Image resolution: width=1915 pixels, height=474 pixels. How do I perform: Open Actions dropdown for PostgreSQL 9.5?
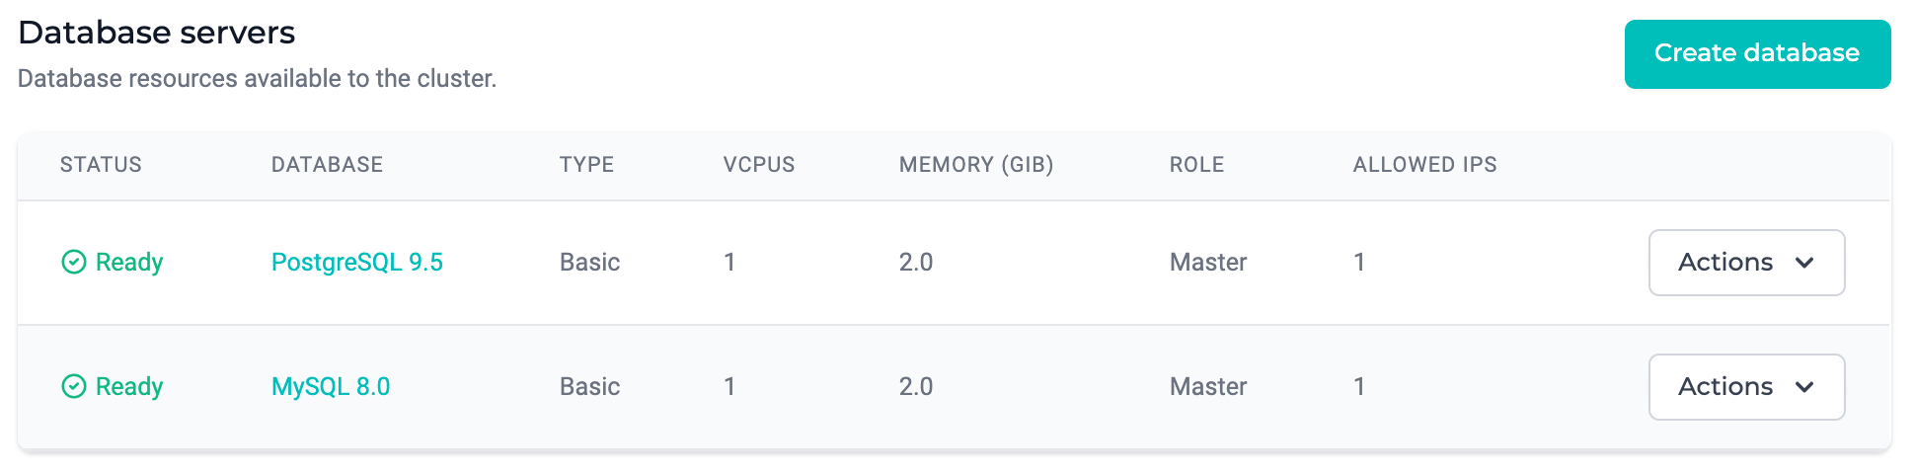click(x=1746, y=263)
